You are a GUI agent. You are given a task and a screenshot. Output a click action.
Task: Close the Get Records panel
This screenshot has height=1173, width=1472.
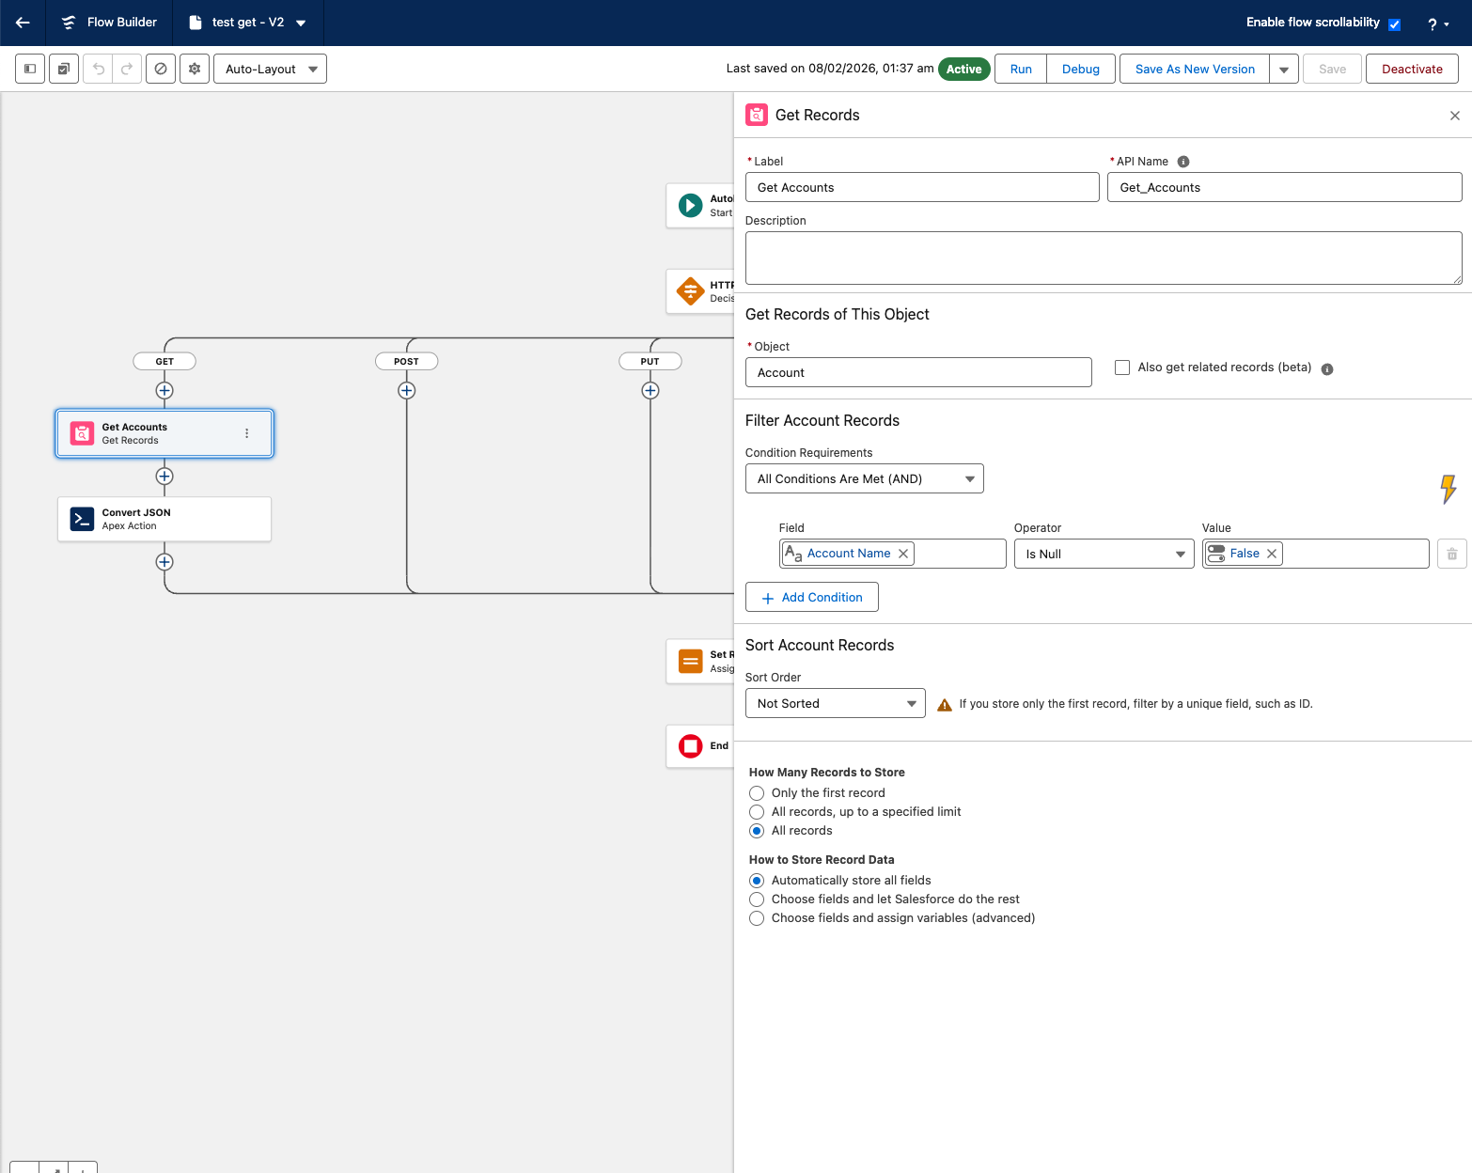[x=1455, y=116]
